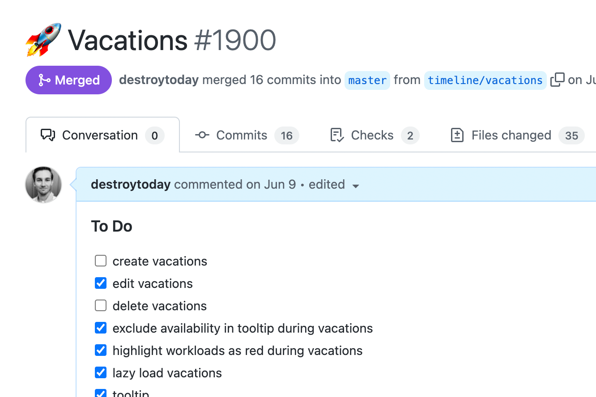Screen dimensions: 596x397
Task: Click the 2 counter on Checks tab
Action: [410, 135]
